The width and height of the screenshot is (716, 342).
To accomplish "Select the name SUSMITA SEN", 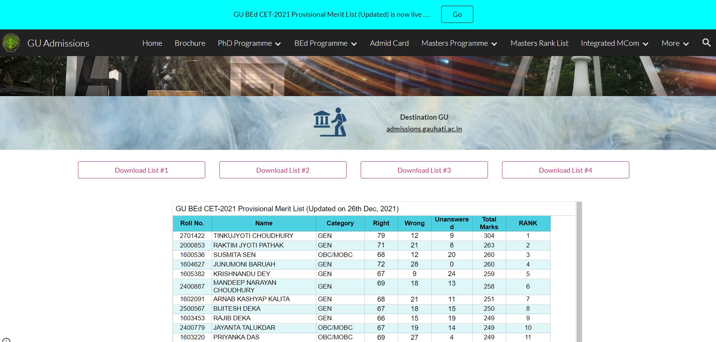I will click(x=235, y=255).
